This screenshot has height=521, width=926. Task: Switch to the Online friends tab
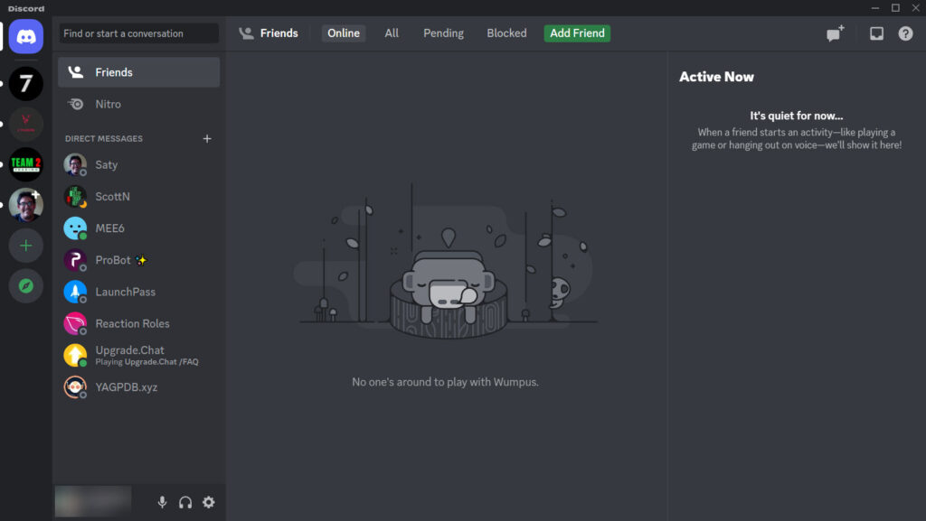tap(344, 33)
